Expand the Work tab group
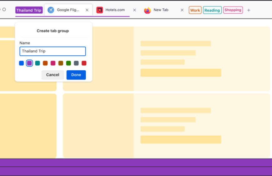Viewport: 272px width, 176px height. coord(195,10)
